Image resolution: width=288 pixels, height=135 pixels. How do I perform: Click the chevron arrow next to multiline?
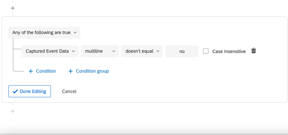point(114,51)
